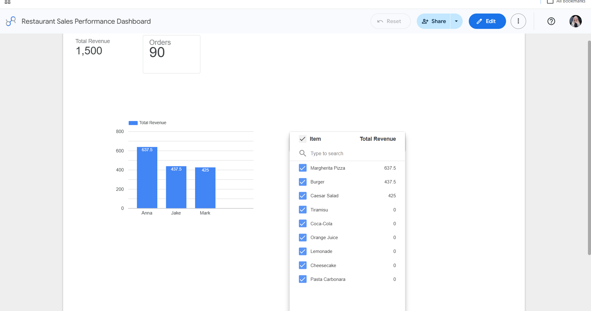This screenshot has height=311, width=591.
Task: Click the Total Revenue legend color swatch
Action: point(133,123)
